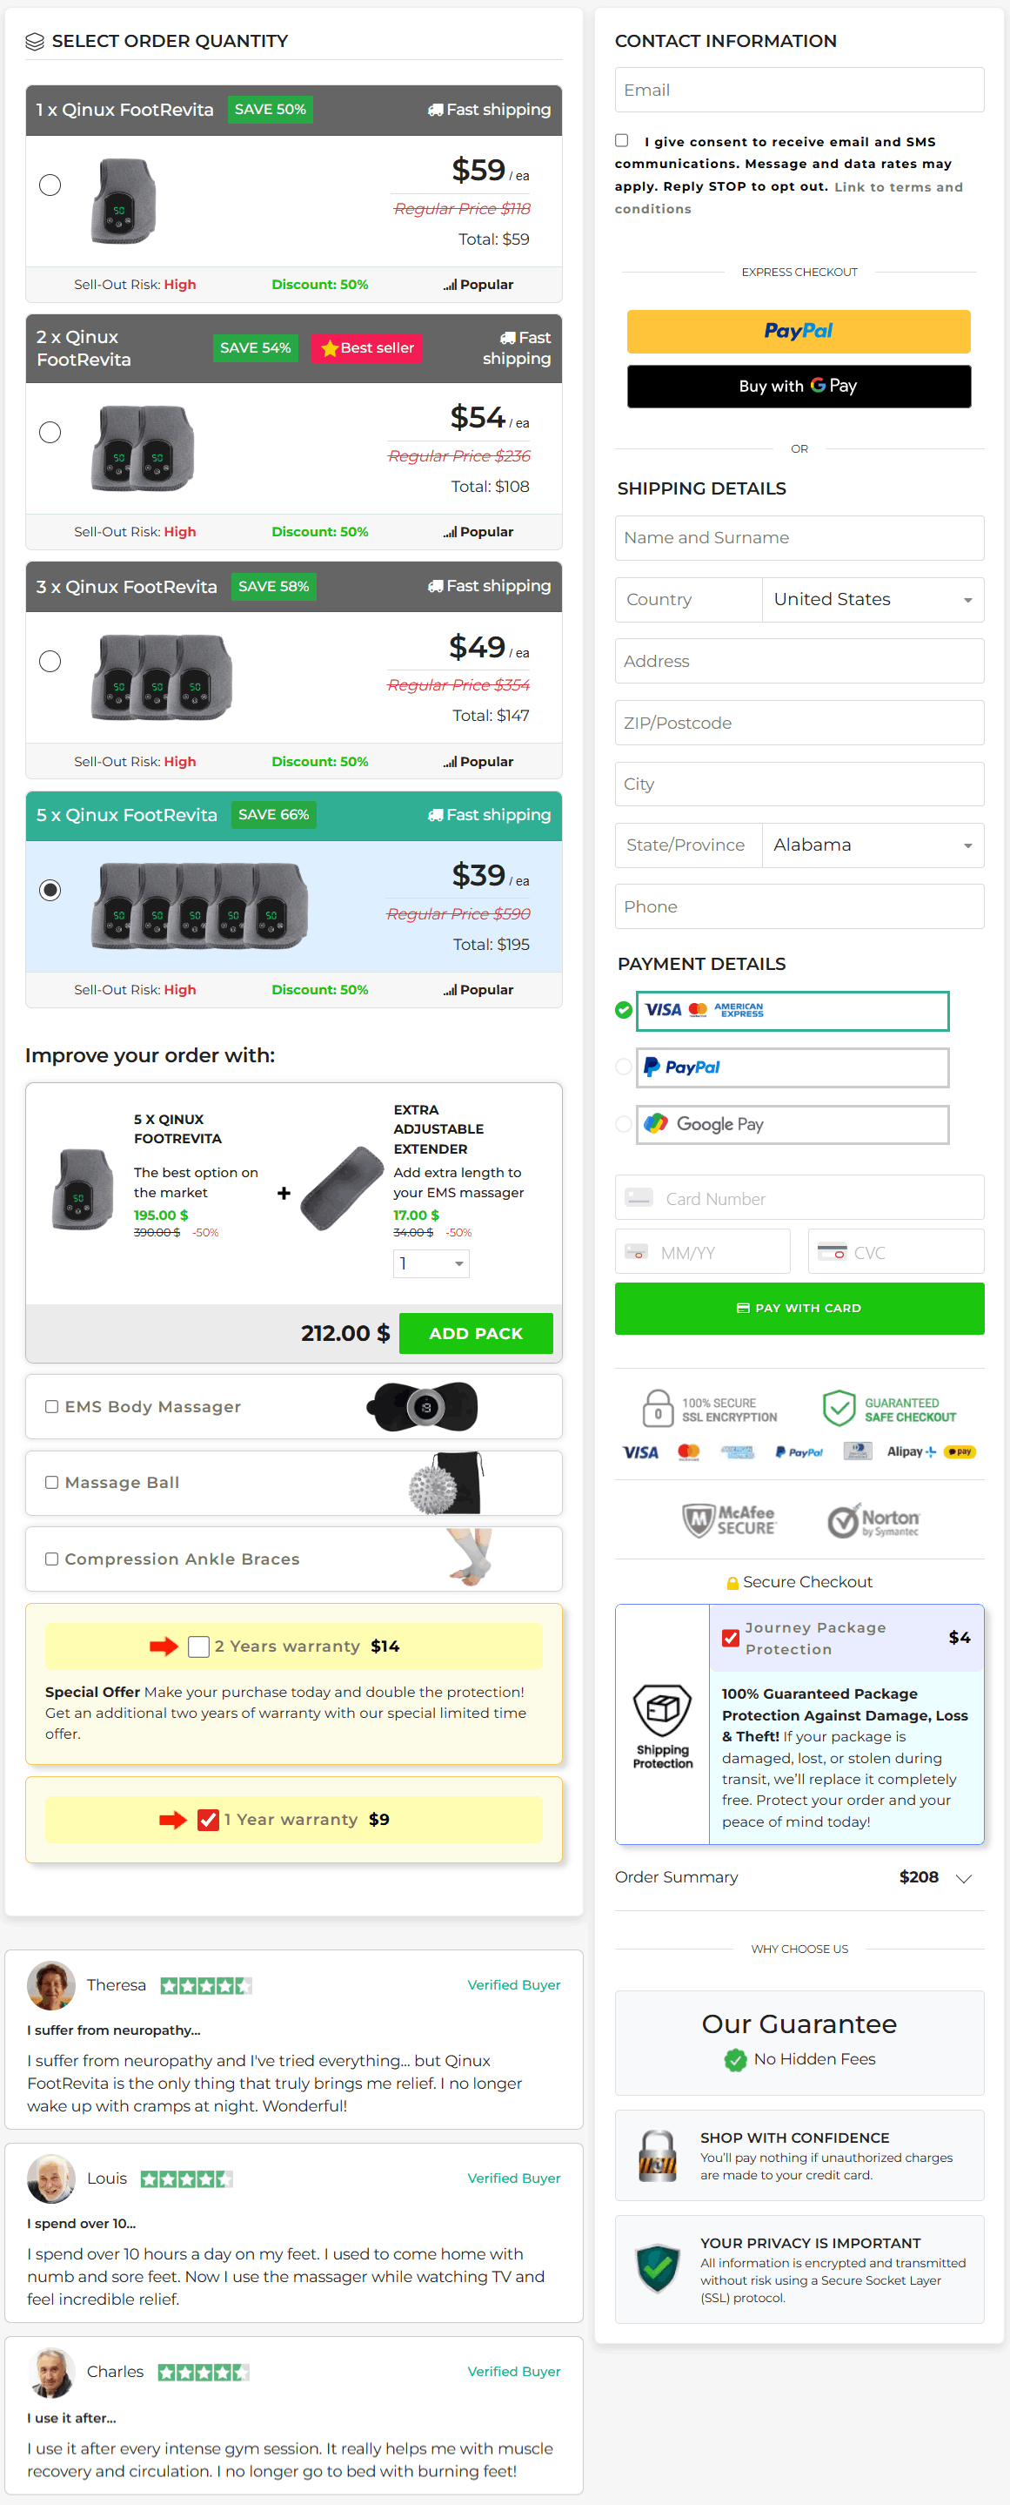This screenshot has width=1010, height=2505.
Task: Select PayPal under Payment Details
Action: point(624,1067)
